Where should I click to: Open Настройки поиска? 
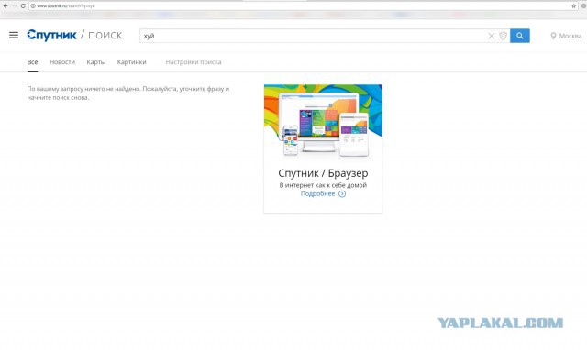pyautogui.click(x=194, y=62)
